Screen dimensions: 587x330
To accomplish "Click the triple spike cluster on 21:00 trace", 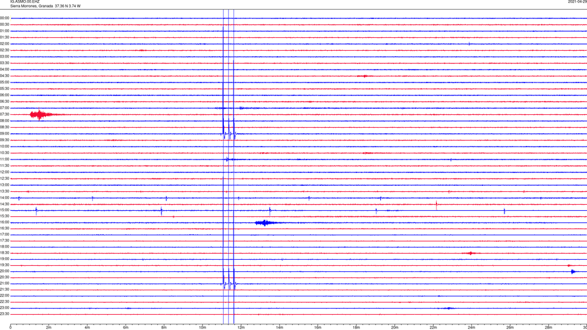I will [x=229, y=283].
